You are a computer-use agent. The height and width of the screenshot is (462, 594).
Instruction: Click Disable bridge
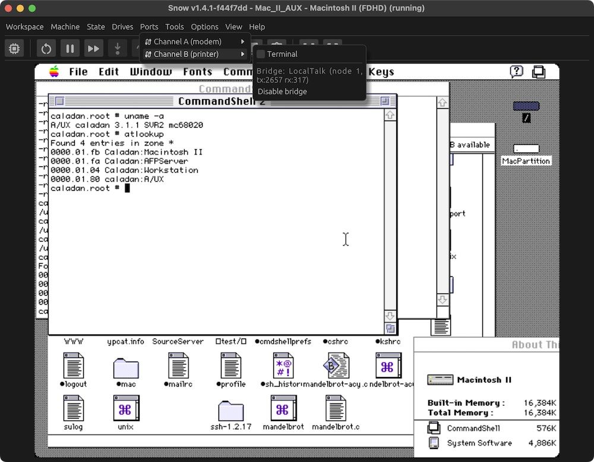pos(282,91)
